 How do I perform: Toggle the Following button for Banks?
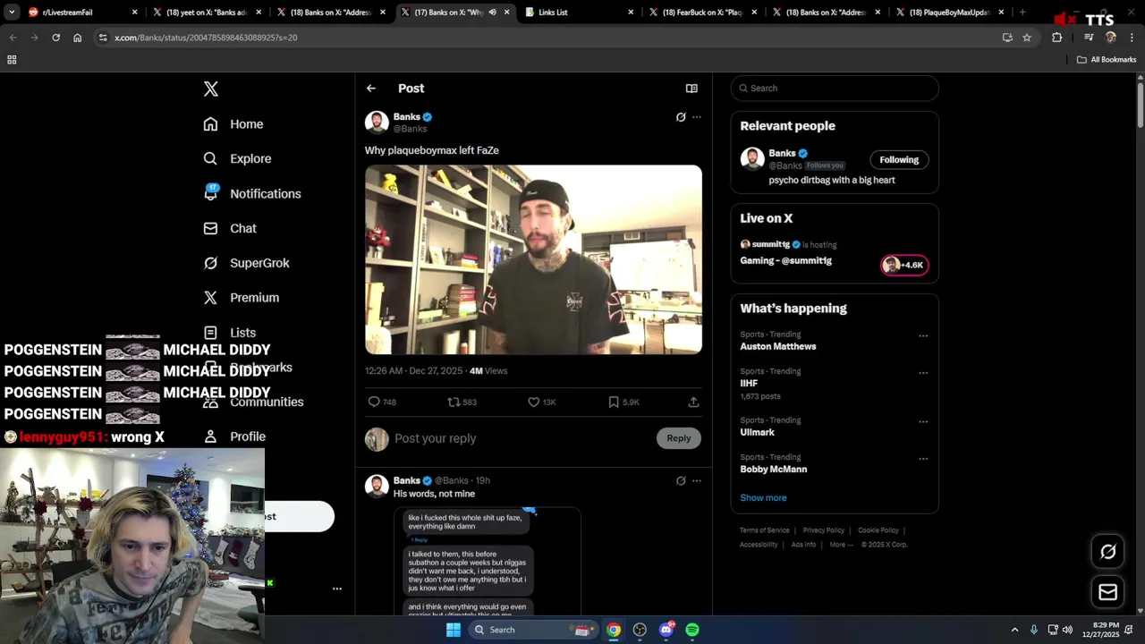(899, 160)
